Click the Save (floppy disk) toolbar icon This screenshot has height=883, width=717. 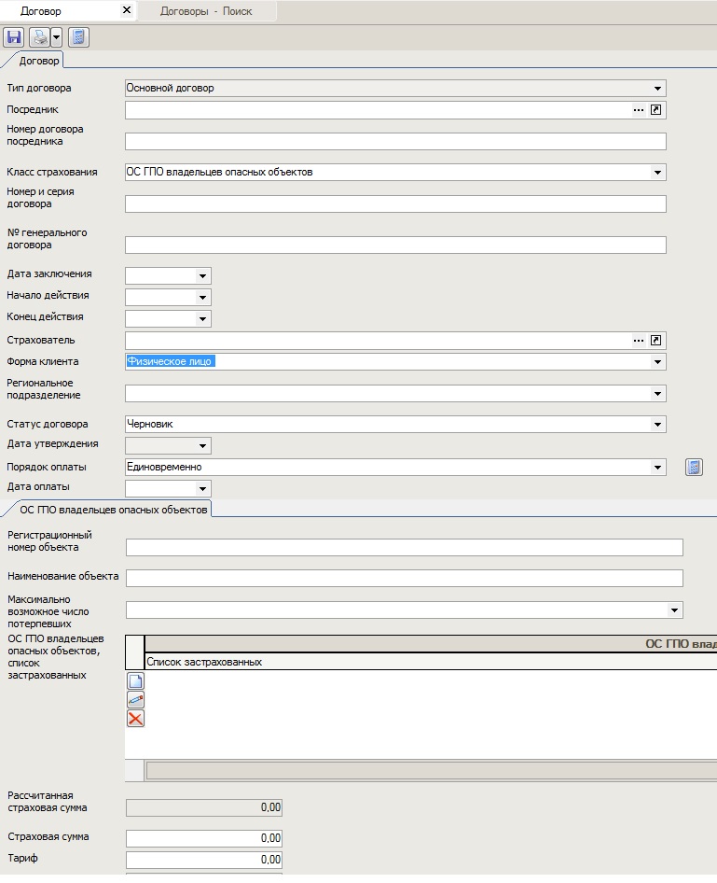coord(14,37)
